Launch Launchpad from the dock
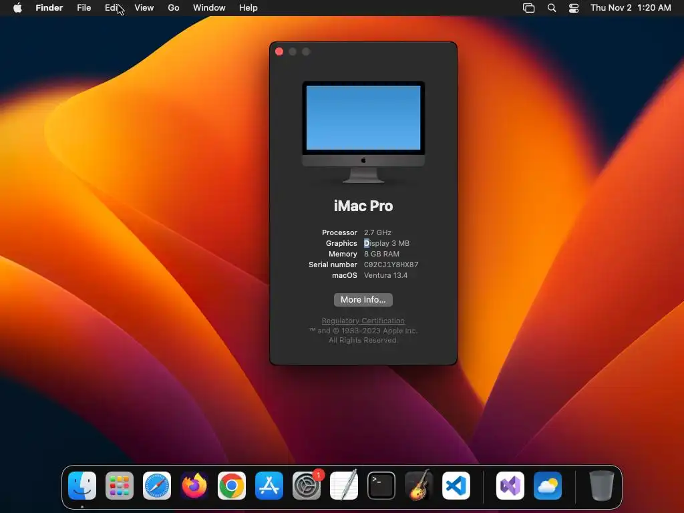This screenshot has width=684, height=513. point(120,486)
